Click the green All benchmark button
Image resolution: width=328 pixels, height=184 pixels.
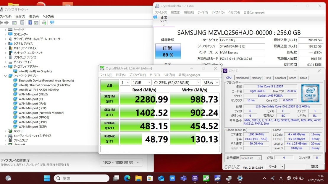(109, 86)
